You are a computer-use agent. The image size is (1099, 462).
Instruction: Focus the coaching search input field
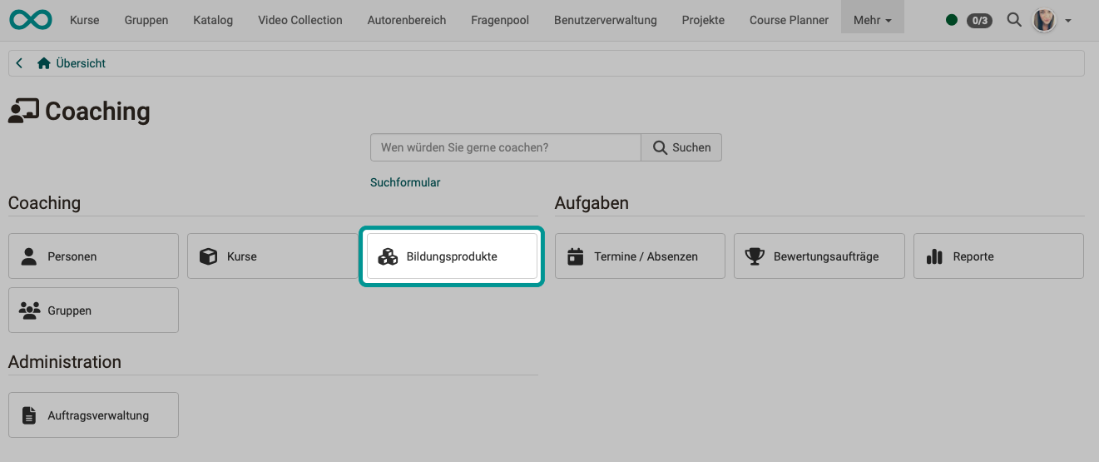pyautogui.click(x=505, y=147)
